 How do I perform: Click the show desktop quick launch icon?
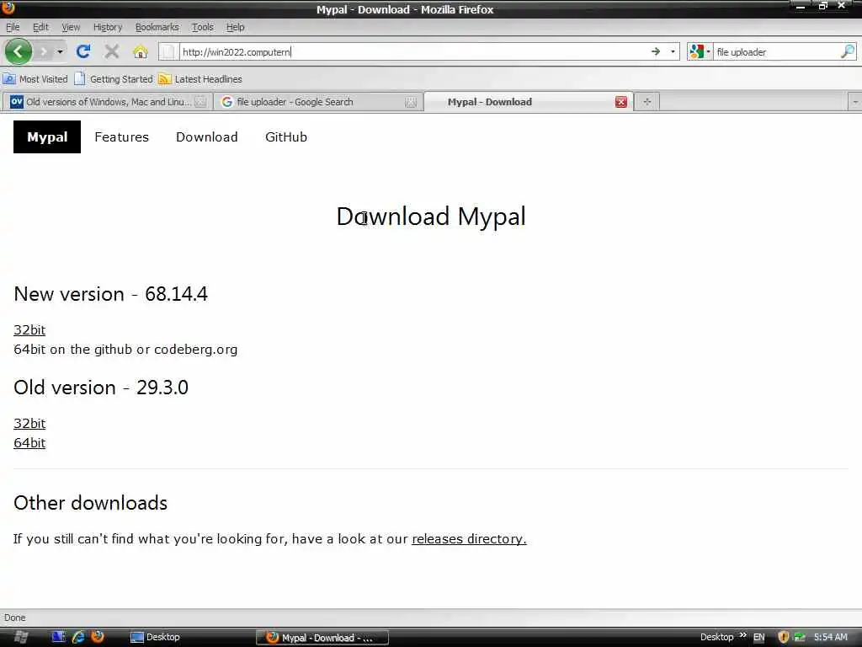click(58, 637)
